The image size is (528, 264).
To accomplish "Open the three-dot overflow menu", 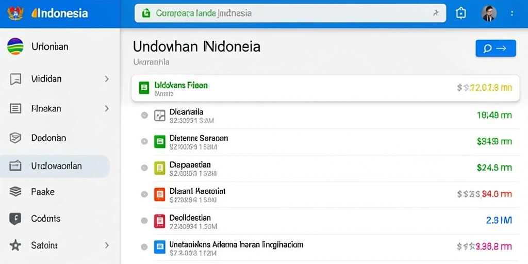I will tap(512, 13).
